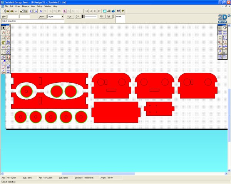
Task: Toggle the Abs coordinate mode button
Action: [4, 17]
